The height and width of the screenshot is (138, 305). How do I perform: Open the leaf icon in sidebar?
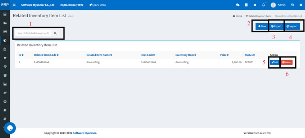point(5,93)
